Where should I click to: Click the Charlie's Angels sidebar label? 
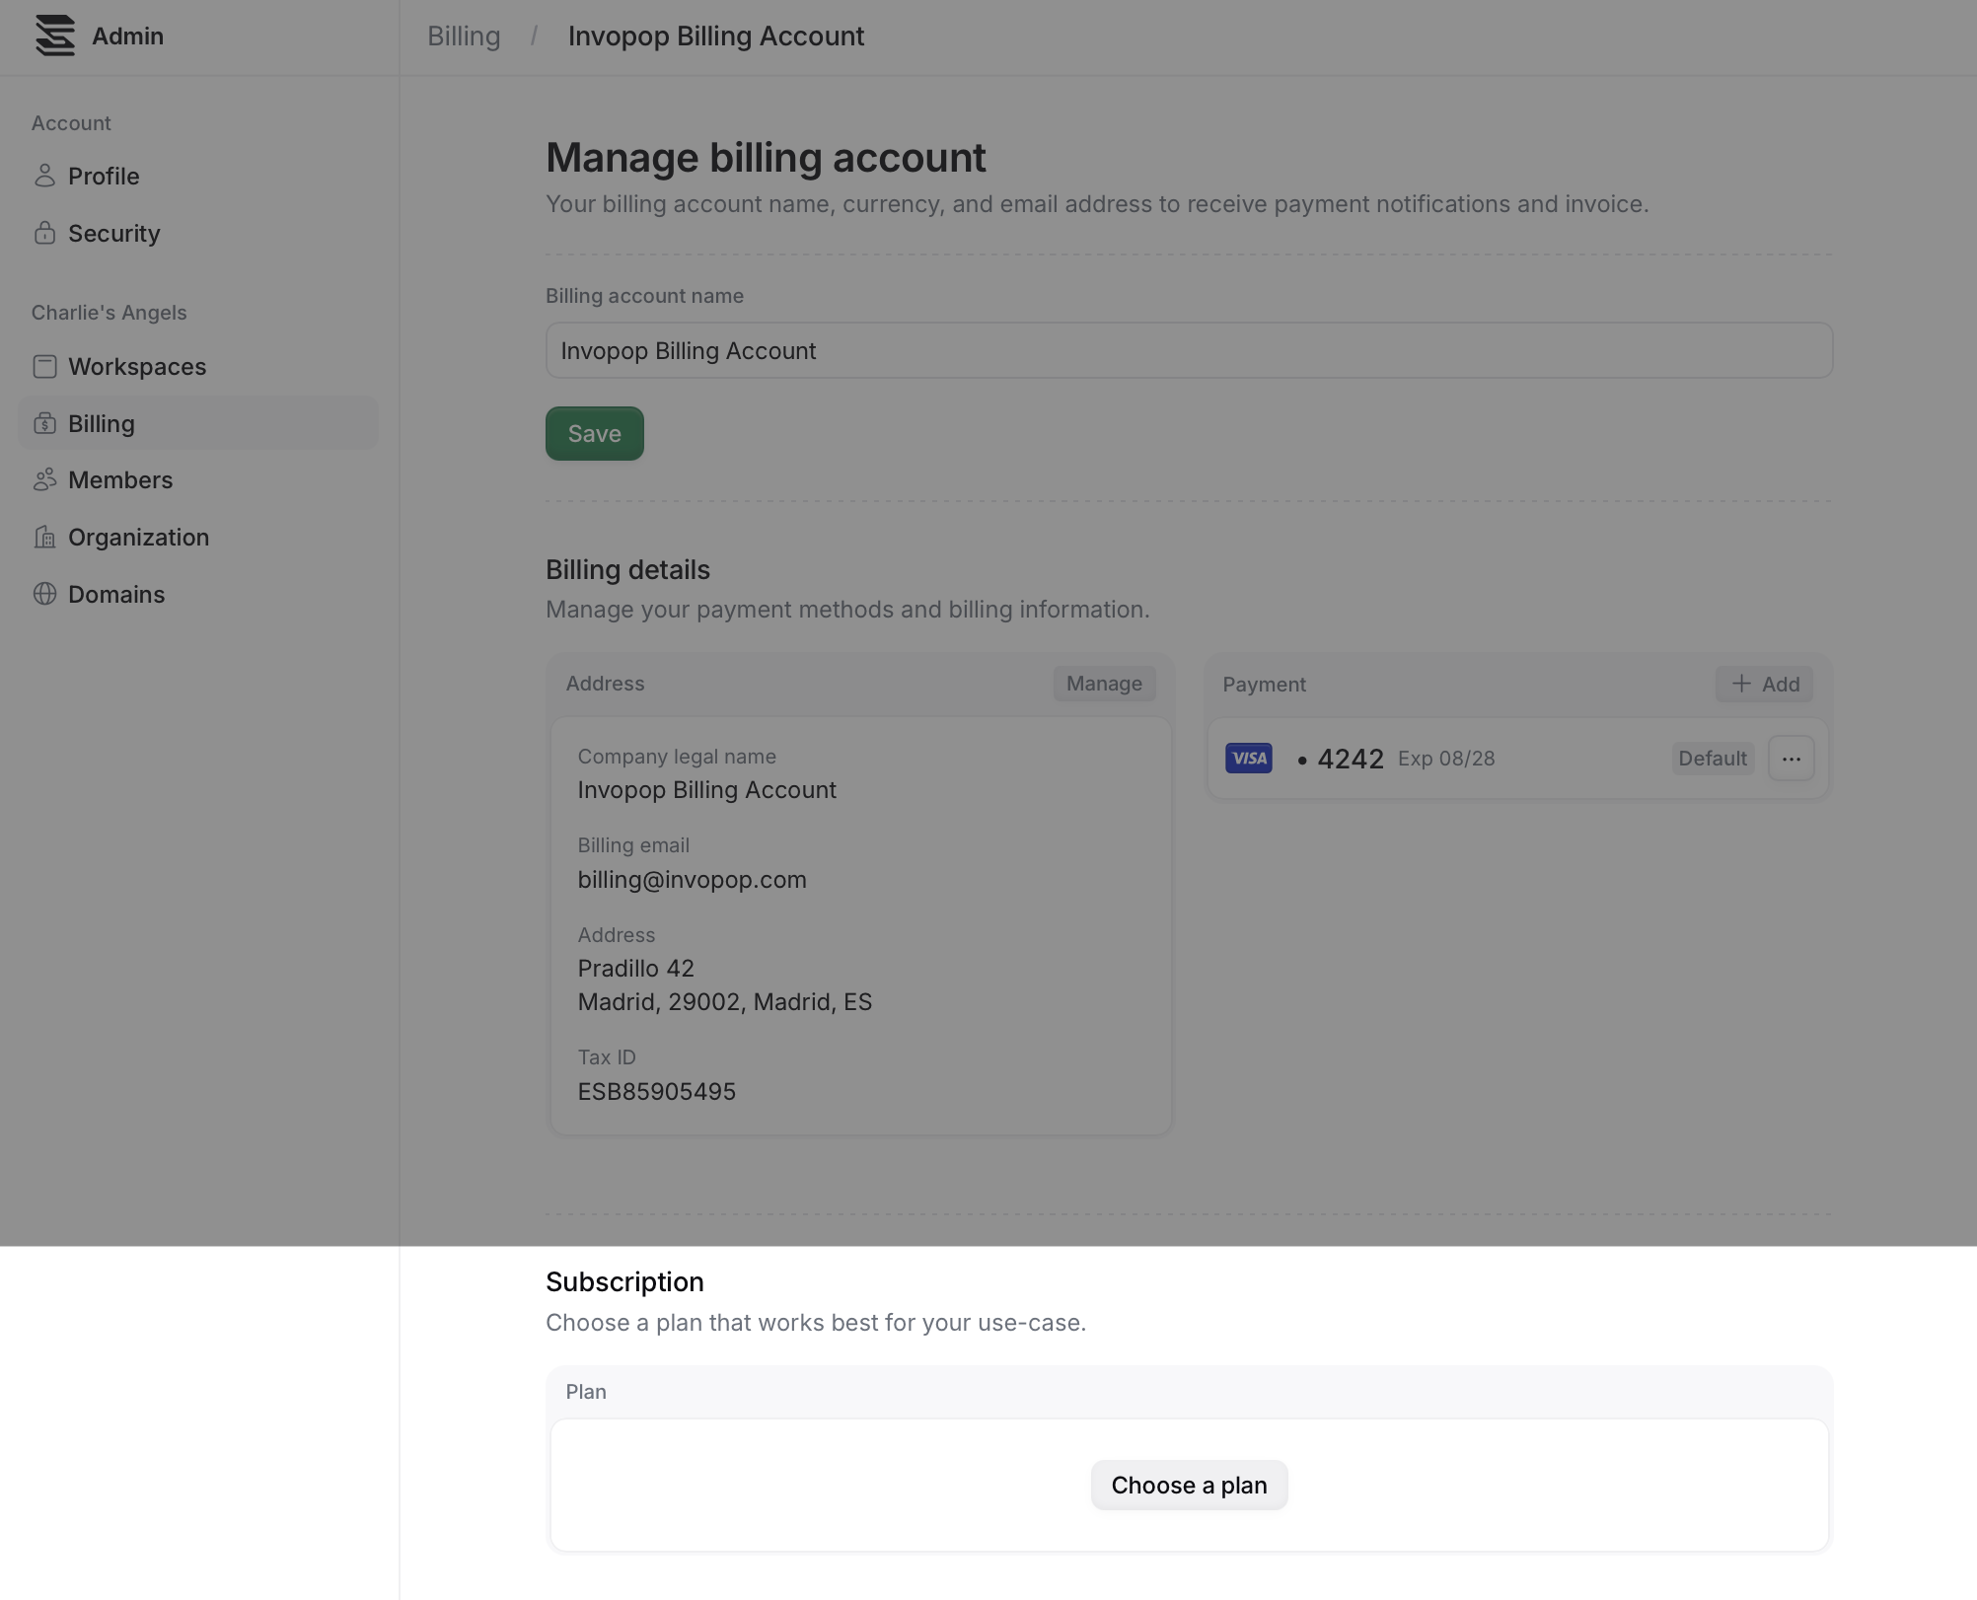tap(110, 313)
